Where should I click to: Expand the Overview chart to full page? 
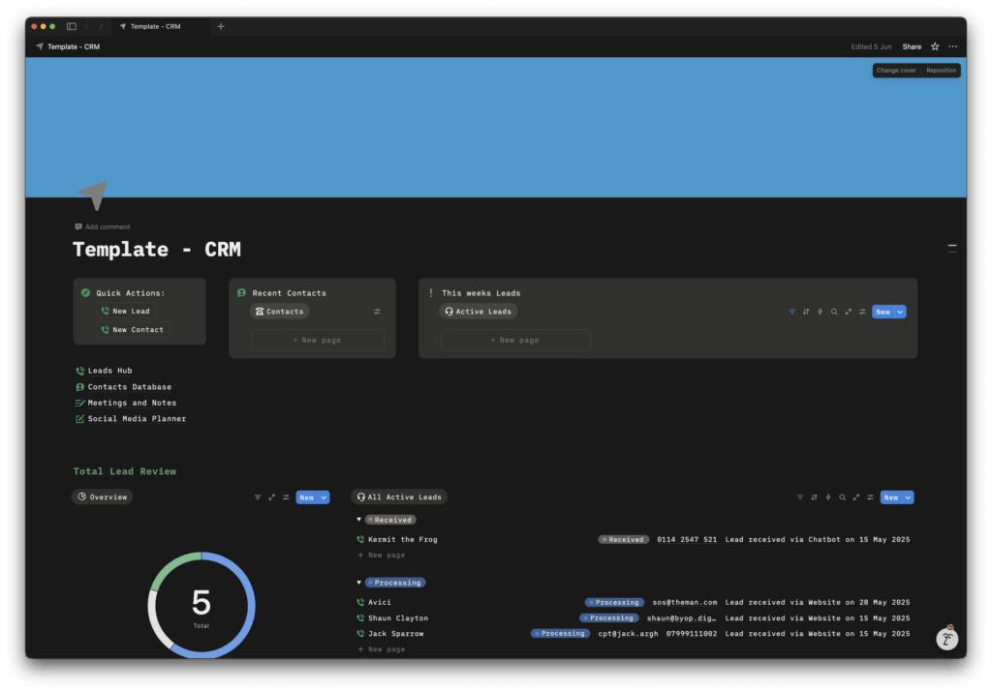tap(272, 497)
